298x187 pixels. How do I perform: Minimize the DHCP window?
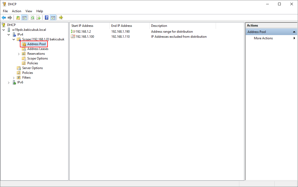click(267, 4)
